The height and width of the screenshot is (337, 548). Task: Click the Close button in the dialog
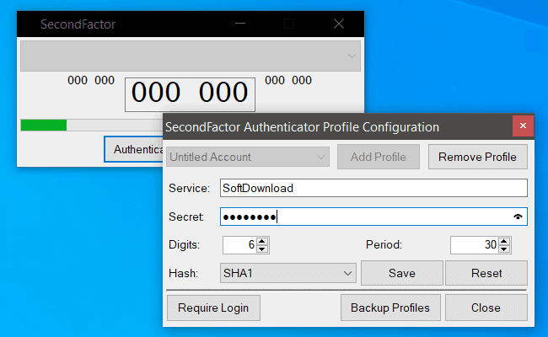pyautogui.click(x=486, y=308)
